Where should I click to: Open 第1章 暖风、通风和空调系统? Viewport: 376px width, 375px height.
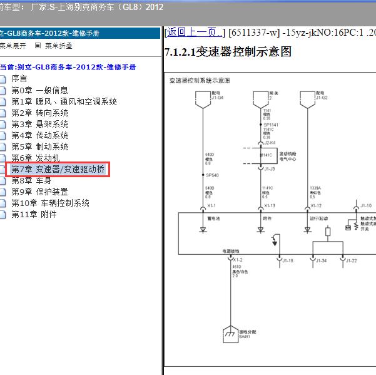coord(64,101)
